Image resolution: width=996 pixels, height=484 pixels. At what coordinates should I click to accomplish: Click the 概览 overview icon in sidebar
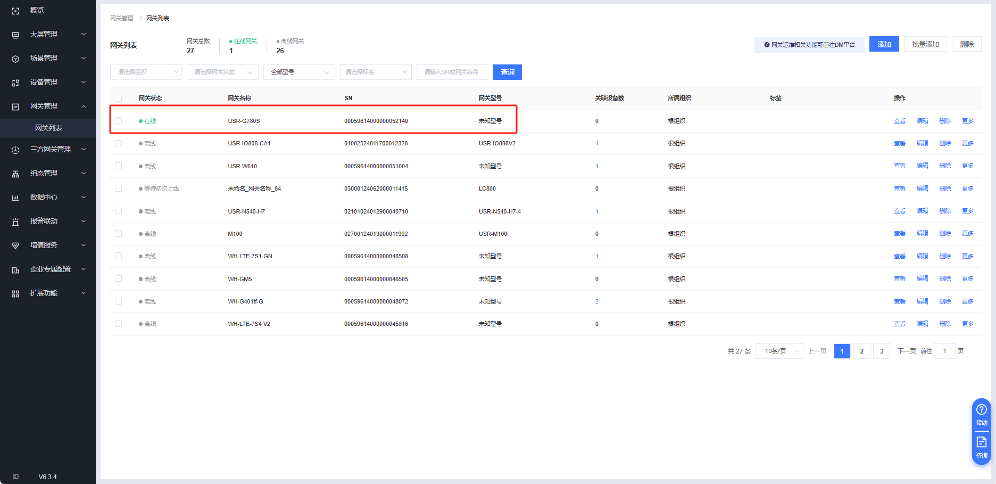pos(15,11)
